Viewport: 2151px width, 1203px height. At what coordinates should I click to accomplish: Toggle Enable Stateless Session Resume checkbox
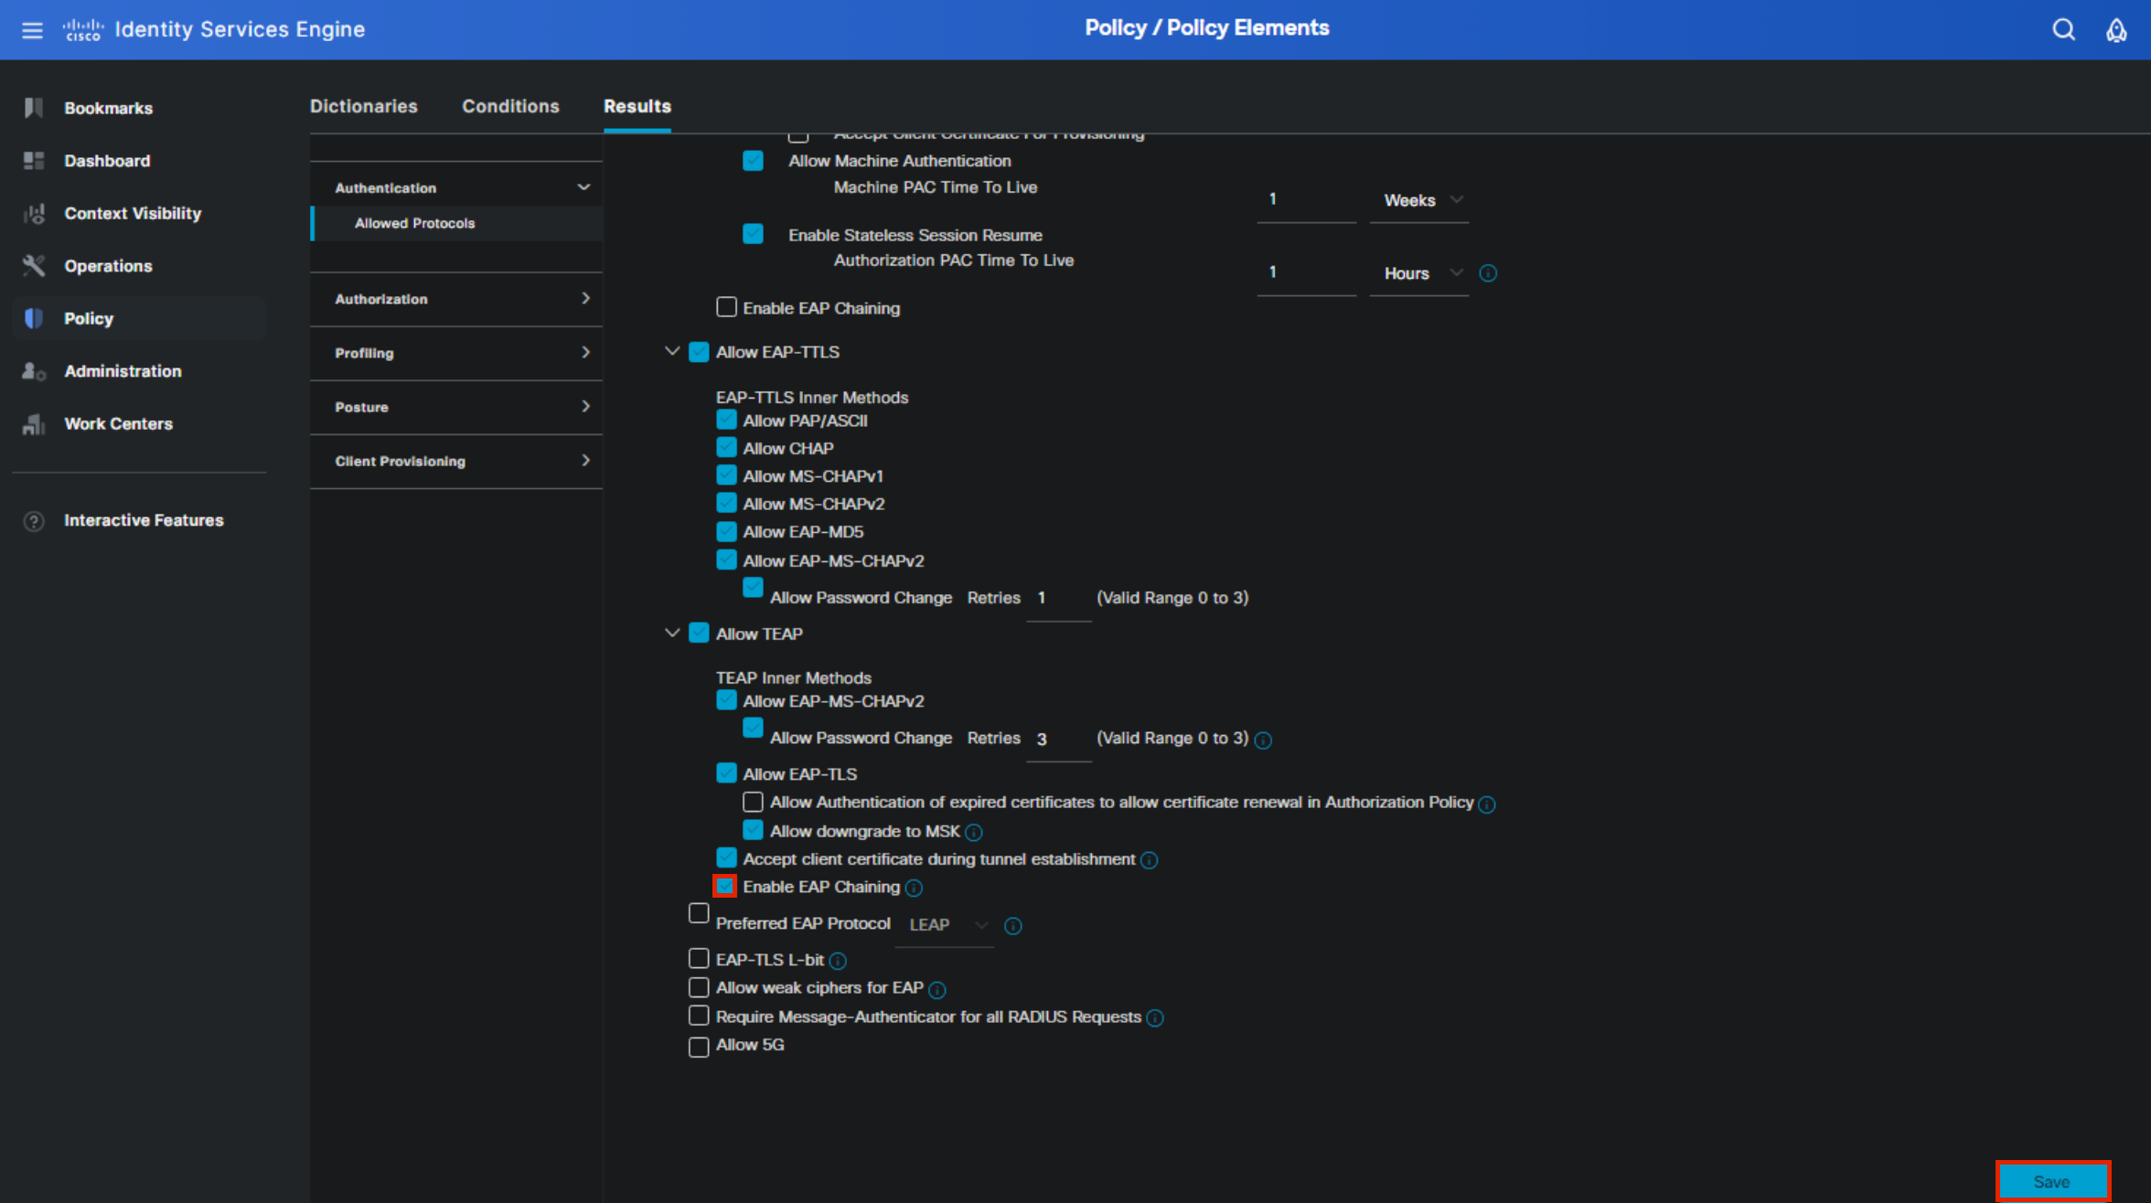tap(753, 234)
